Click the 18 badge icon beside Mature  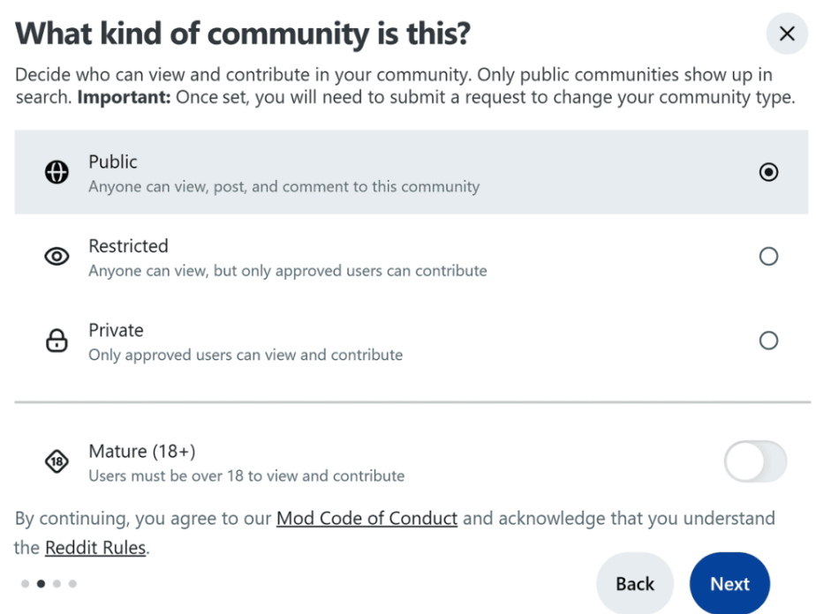click(57, 461)
